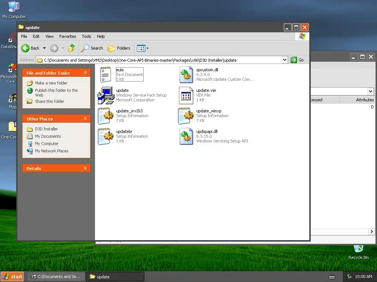The width and height of the screenshot is (377, 282).
Task: Click the update folder title bar icon
Action: tap(21, 27)
